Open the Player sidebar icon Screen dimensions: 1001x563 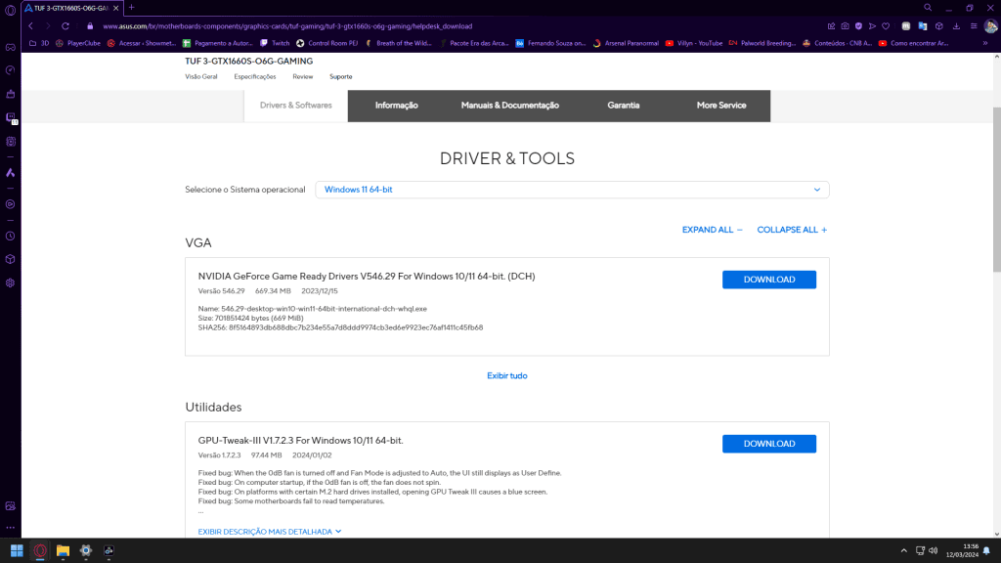(10, 204)
